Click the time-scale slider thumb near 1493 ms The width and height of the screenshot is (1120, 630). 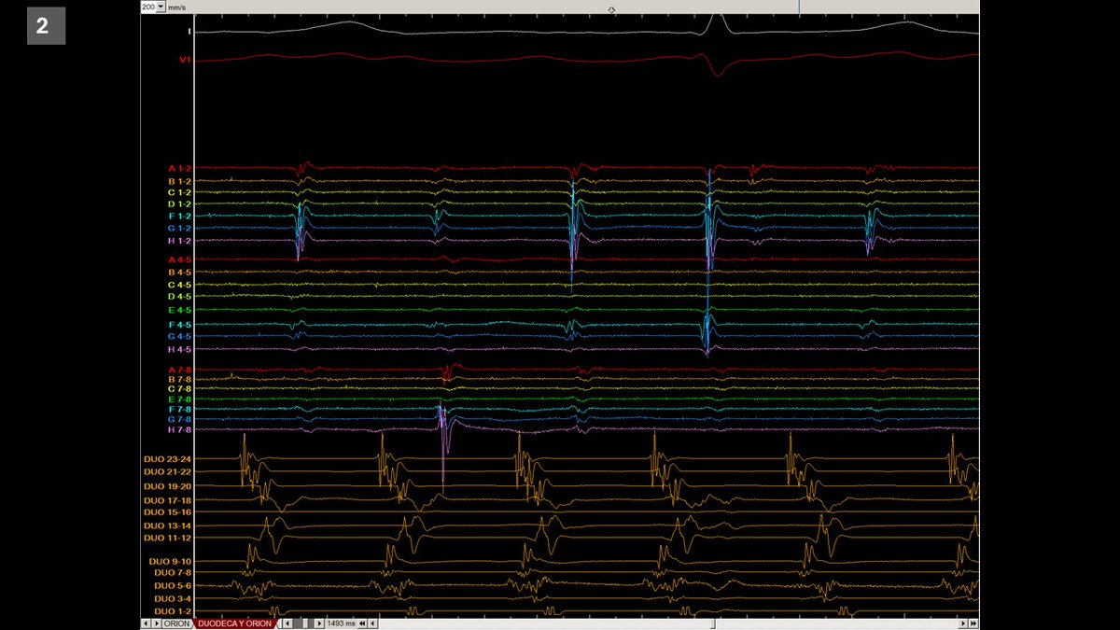305,623
